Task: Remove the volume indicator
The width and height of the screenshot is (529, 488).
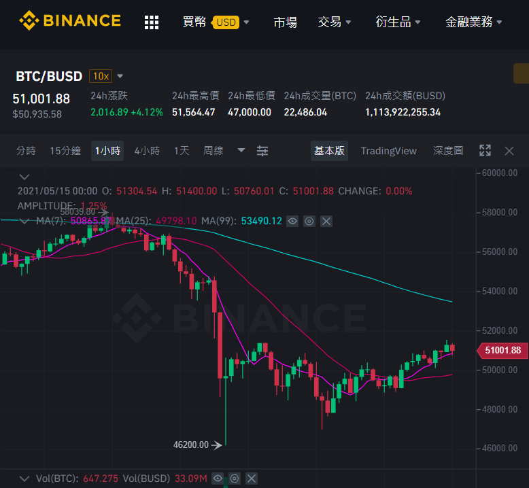Action: pyautogui.click(x=252, y=478)
